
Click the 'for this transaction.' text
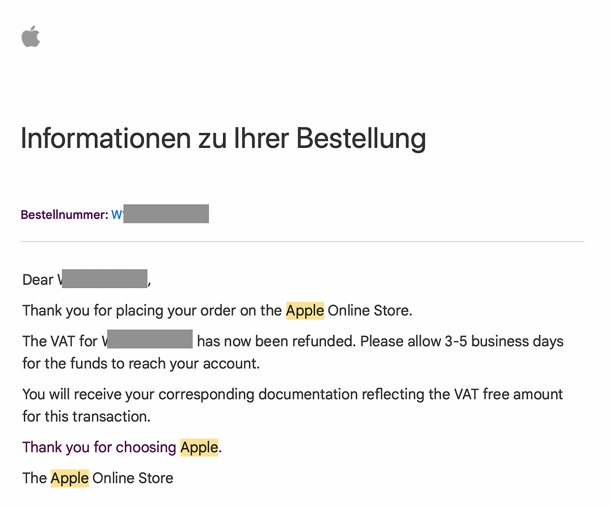tap(86, 416)
